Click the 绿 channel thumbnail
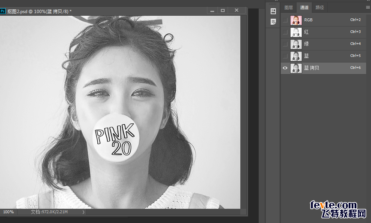This screenshot has width=371, height=223. pos(296,44)
